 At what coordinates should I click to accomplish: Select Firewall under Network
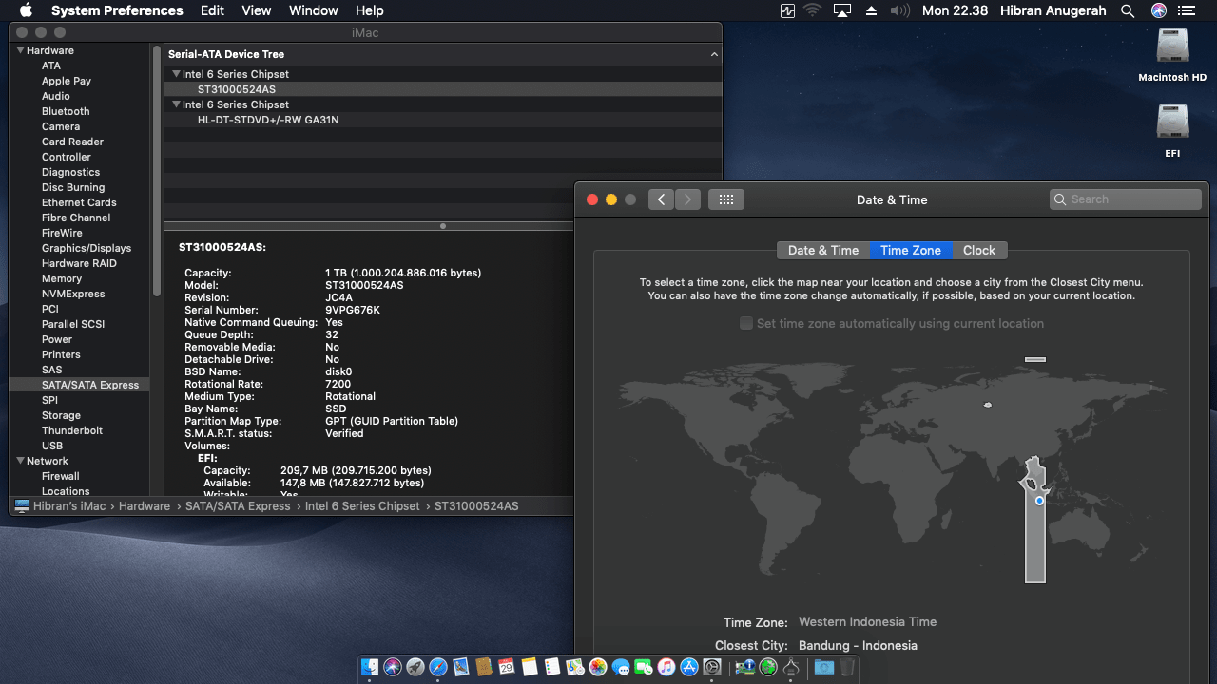coord(61,476)
